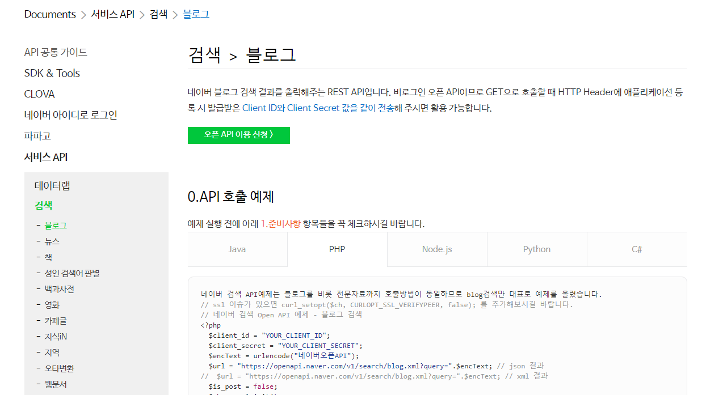The height and width of the screenshot is (395, 702).
Task: Switch to Node.js code tab
Action: click(437, 249)
